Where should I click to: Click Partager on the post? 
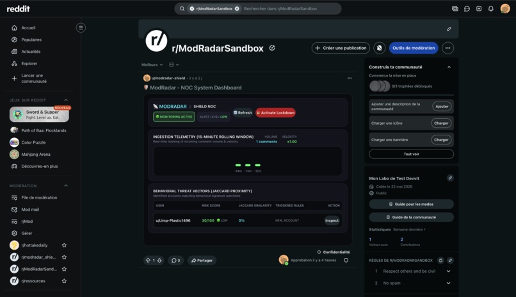point(202,260)
